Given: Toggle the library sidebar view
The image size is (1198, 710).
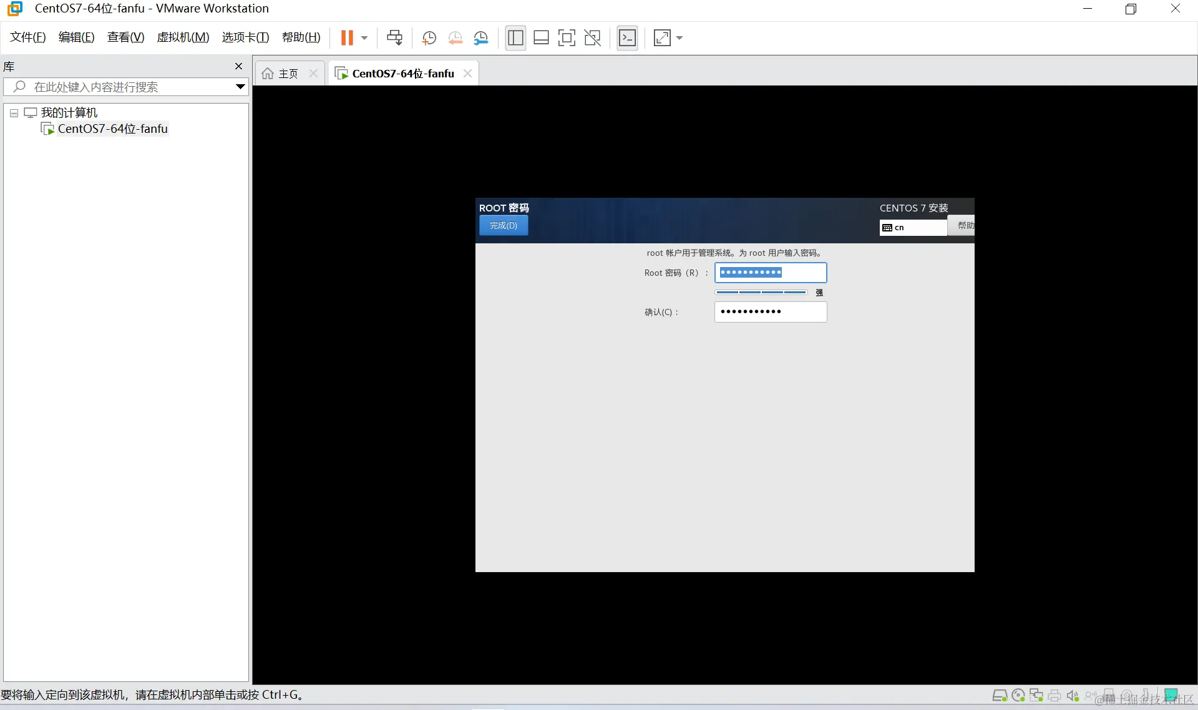Looking at the screenshot, I should (515, 38).
